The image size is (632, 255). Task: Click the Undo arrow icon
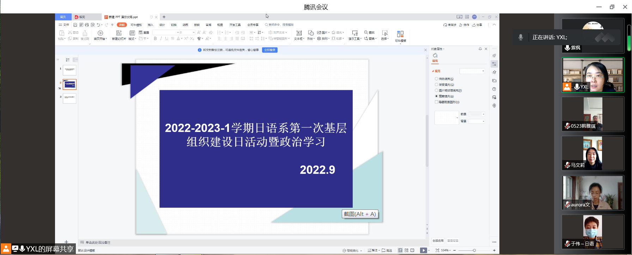[98, 25]
